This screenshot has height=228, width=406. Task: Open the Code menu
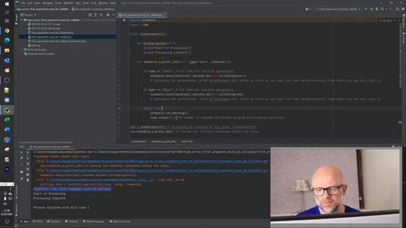(58, 3)
